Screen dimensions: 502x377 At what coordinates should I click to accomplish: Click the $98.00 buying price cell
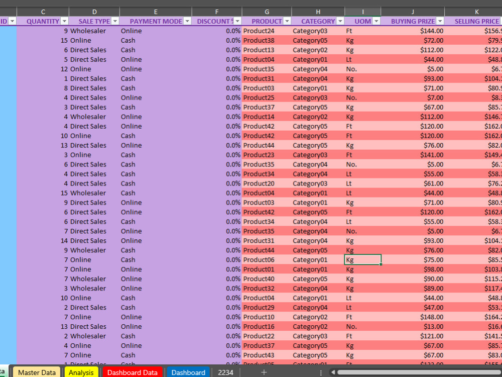click(x=413, y=269)
